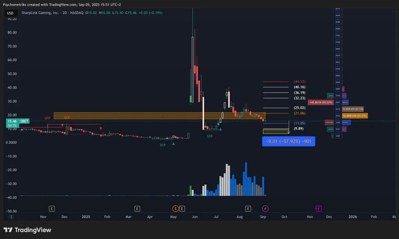Open the USD currency selector

[x=10, y=13]
